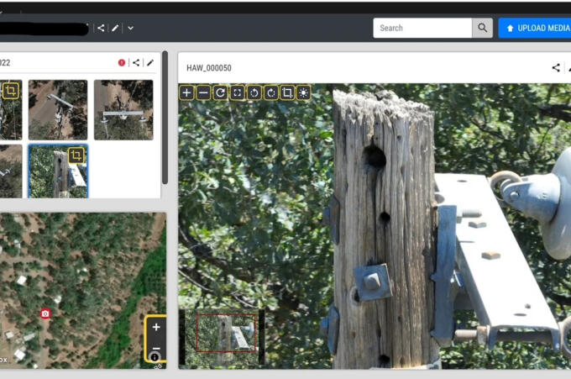Enter fullscreen mode in the image viewer
This screenshot has height=379, width=571.
coord(237,93)
